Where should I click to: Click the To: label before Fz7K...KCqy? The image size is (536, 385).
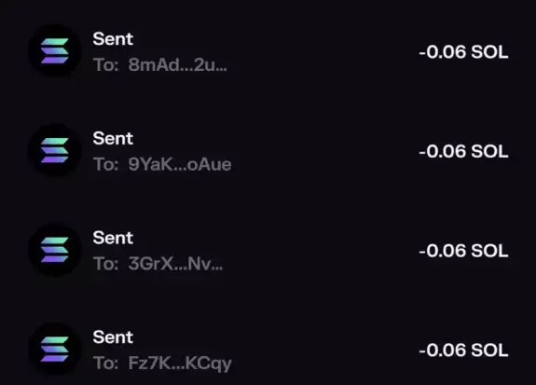(x=106, y=364)
